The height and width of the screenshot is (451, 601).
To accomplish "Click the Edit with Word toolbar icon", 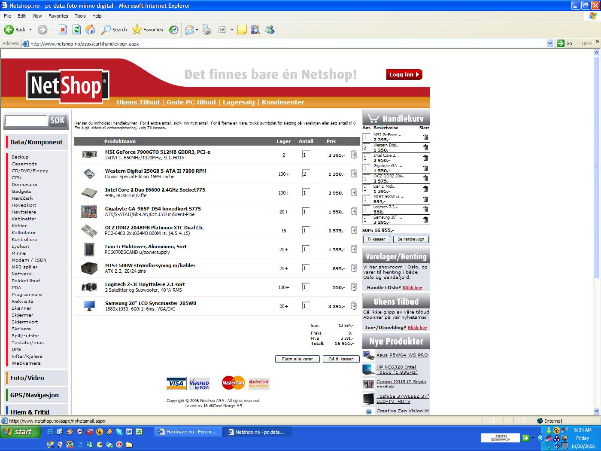I will [x=222, y=30].
